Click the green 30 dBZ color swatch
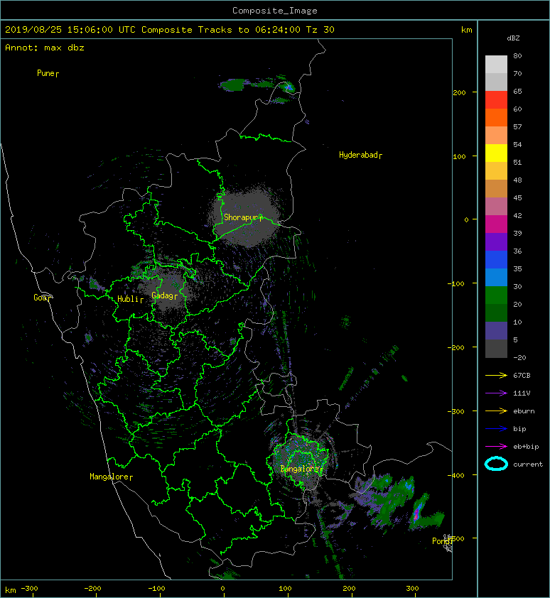 click(x=496, y=295)
